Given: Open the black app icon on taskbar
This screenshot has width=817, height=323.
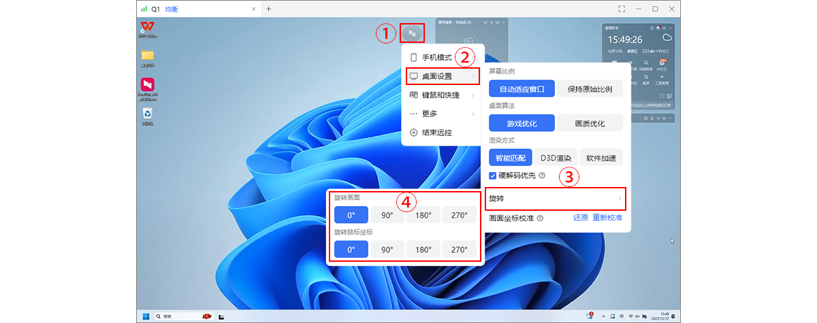Looking at the screenshot, I should (x=222, y=316).
